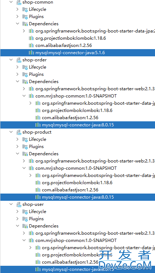Select the shop-product module label
The width and height of the screenshot is (155, 273).
(37, 132)
